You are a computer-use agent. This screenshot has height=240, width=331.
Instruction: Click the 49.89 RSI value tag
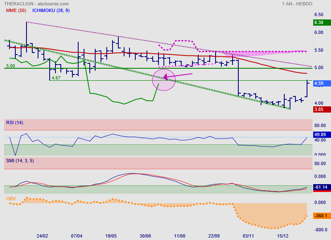(x=322, y=134)
